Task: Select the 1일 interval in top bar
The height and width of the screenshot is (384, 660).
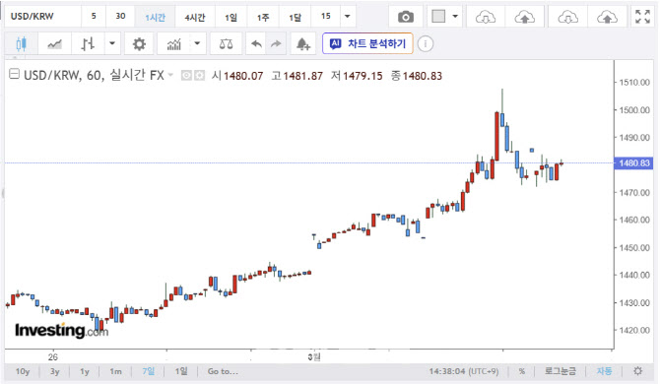Action: [x=231, y=17]
